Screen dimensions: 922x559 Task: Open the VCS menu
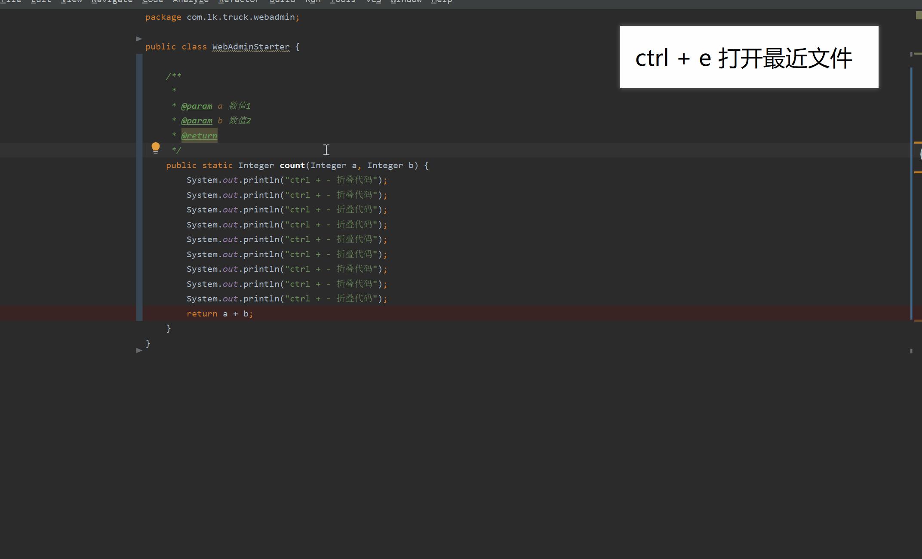[373, 1]
